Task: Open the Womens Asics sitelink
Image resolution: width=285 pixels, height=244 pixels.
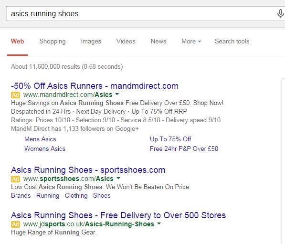Action: pos(45,149)
